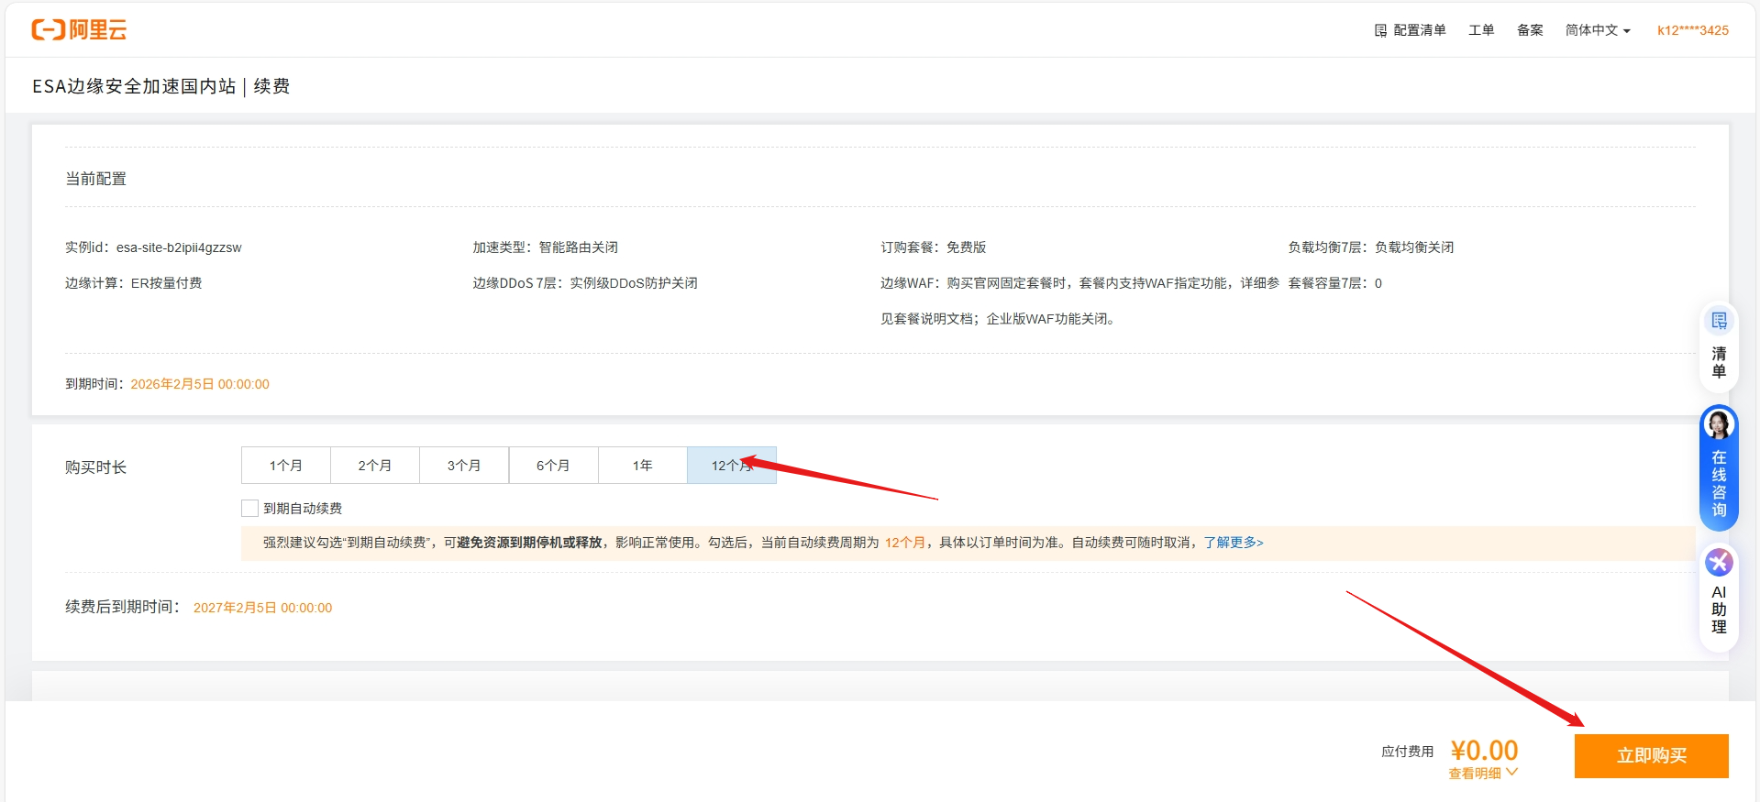The image size is (1760, 802).
Task: Open the k12****3425 account menu
Action: click(x=1692, y=30)
